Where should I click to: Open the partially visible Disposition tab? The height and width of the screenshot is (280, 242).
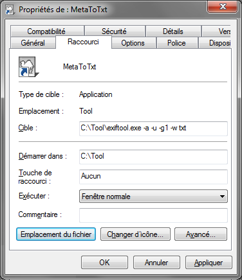click(215, 43)
